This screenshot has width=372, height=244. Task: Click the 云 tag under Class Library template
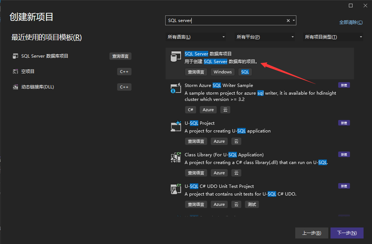(x=236, y=173)
